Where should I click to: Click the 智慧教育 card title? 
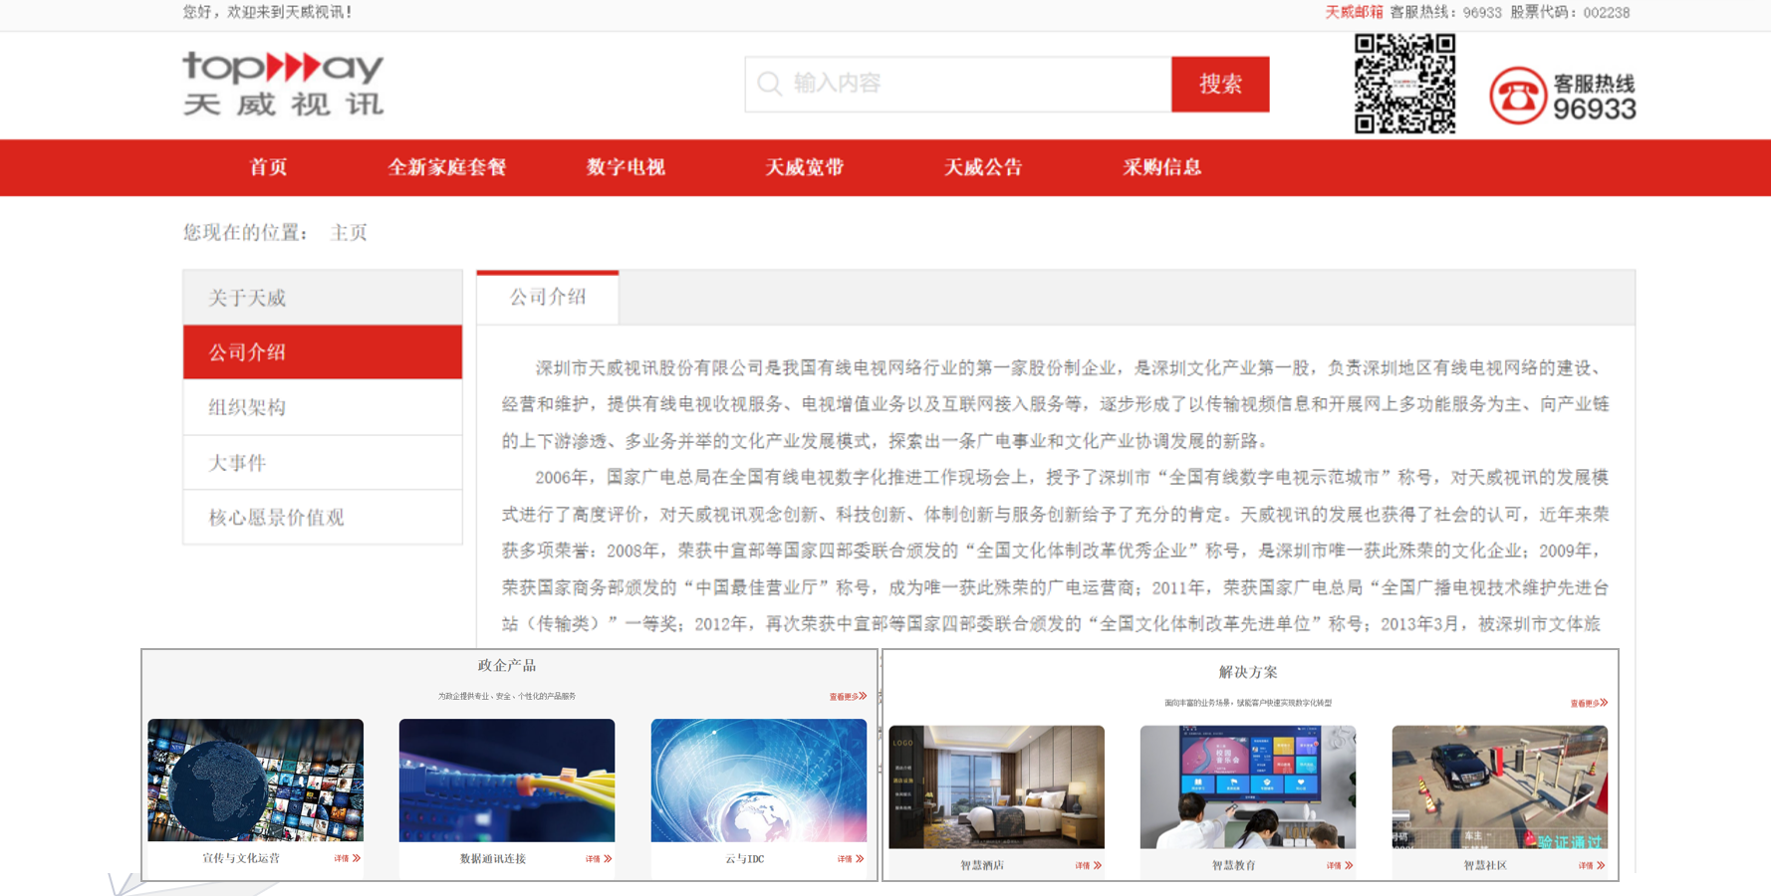coord(1234,865)
